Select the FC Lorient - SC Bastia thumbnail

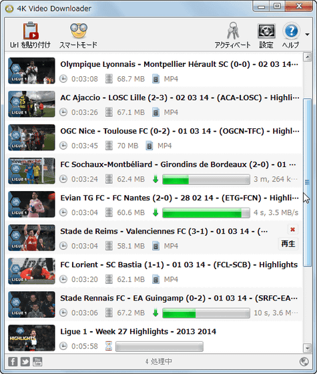(x=31, y=271)
